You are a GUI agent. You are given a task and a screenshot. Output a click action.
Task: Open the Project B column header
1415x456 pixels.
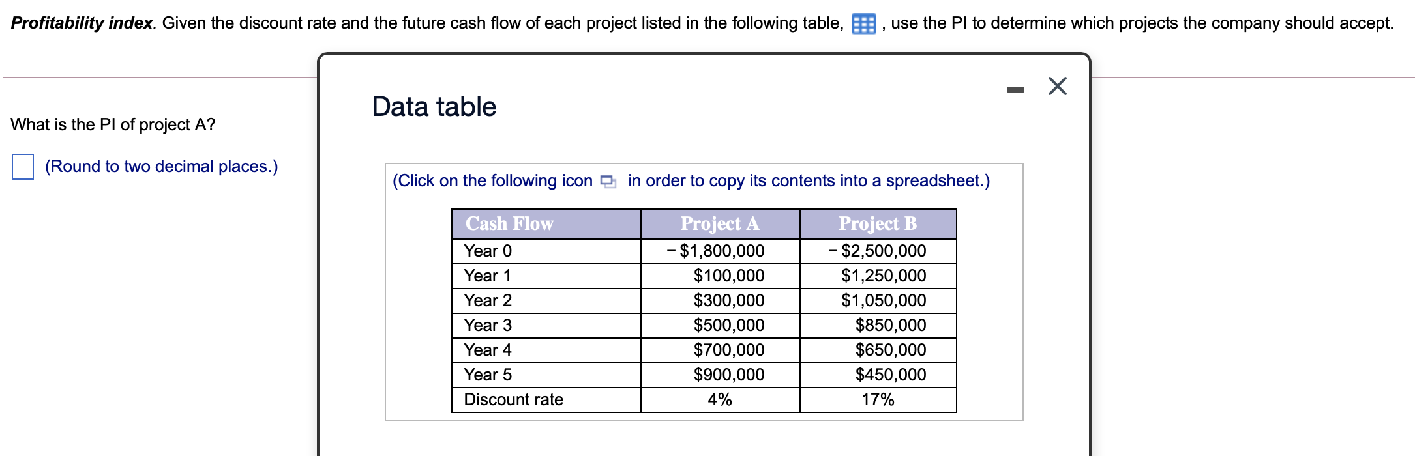coord(877,225)
